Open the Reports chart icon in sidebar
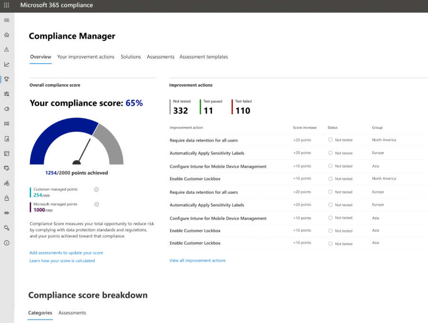The image size is (428, 323). (7, 64)
